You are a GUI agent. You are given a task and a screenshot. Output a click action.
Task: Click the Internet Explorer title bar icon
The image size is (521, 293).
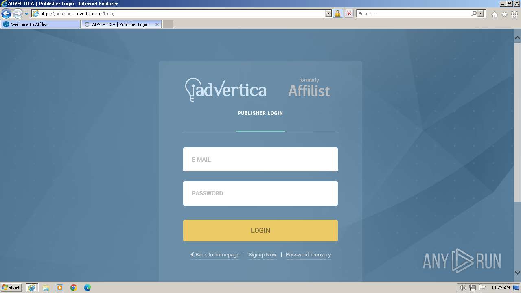4,4
